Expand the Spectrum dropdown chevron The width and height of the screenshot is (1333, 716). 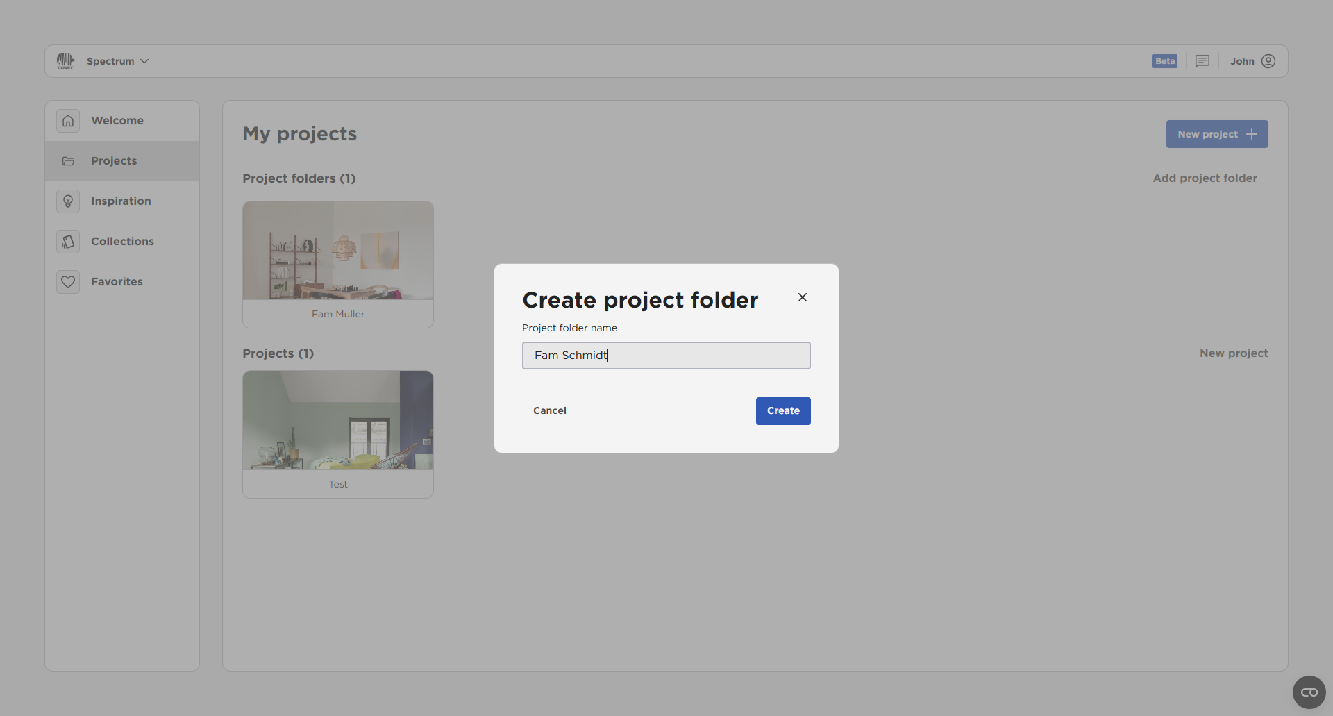[144, 61]
